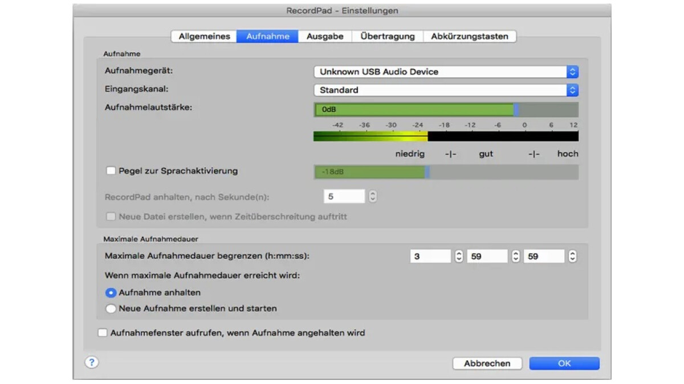Viewport: 684px width, 384px height.
Task: Open the Aufnahmegerät device dropdown
Action: (446, 72)
